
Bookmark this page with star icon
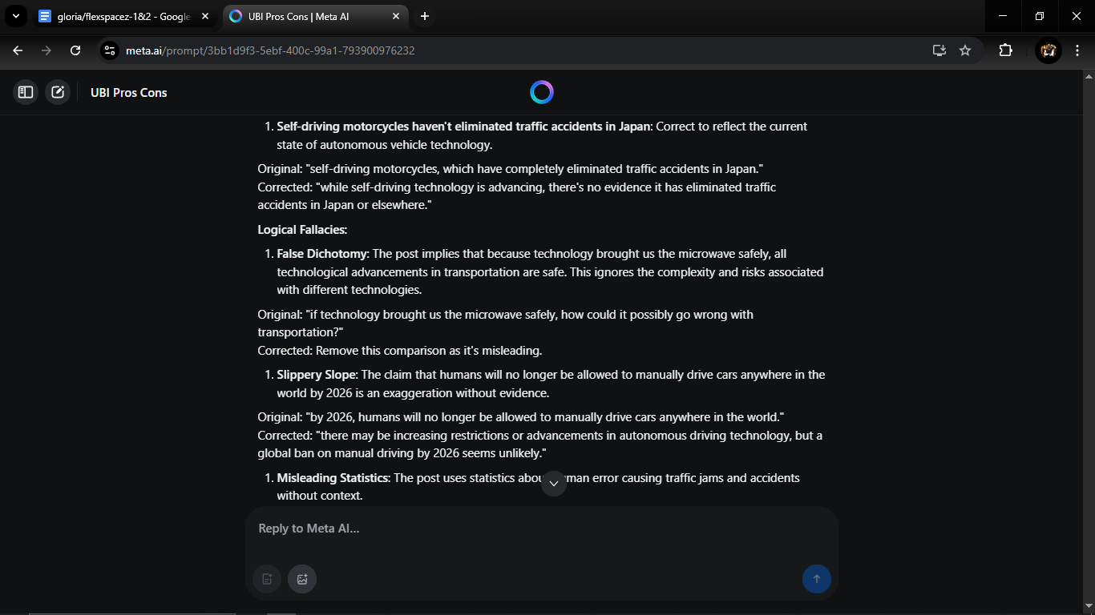(x=965, y=50)
